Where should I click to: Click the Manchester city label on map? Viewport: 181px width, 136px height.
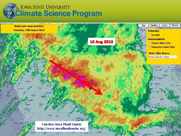point(156,67)
